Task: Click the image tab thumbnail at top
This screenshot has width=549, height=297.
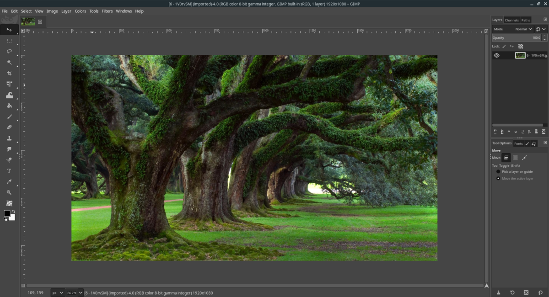Action: (x=28, y=21)
